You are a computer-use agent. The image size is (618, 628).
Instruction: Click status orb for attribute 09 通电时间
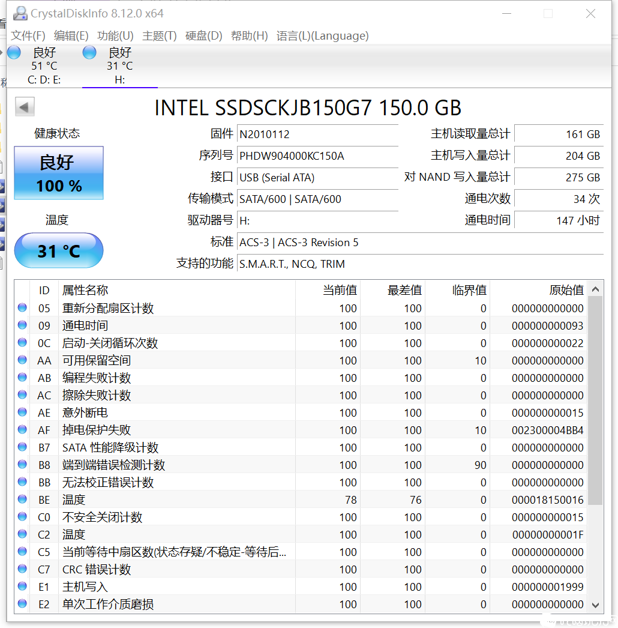coord(22,325)
